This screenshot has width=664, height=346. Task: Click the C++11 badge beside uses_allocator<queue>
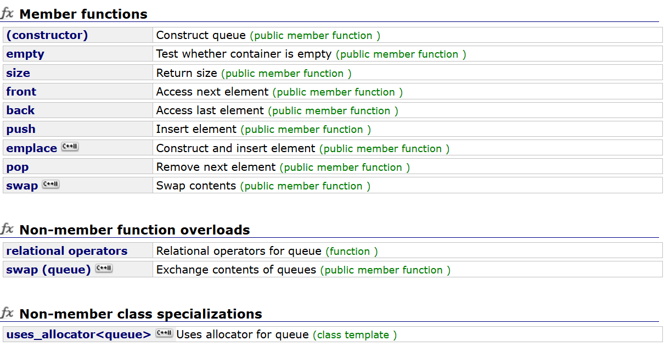164,333
